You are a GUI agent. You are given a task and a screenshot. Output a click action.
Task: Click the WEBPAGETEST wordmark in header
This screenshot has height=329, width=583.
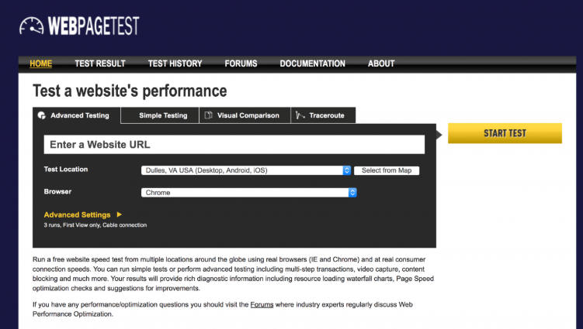click(x=93, y=26)
